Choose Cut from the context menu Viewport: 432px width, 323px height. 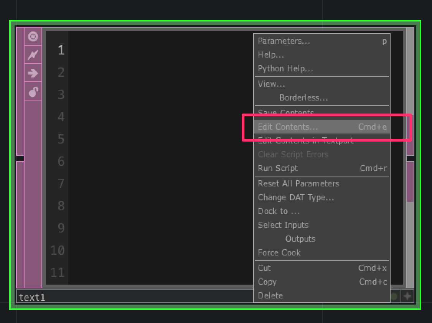tap(322, 268)
